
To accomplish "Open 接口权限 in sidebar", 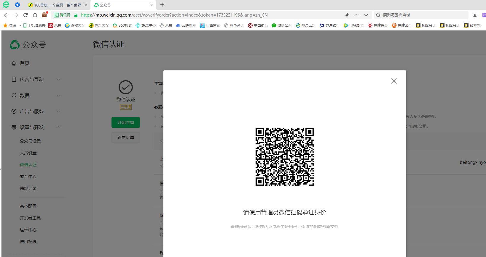I will click(28, 242).
